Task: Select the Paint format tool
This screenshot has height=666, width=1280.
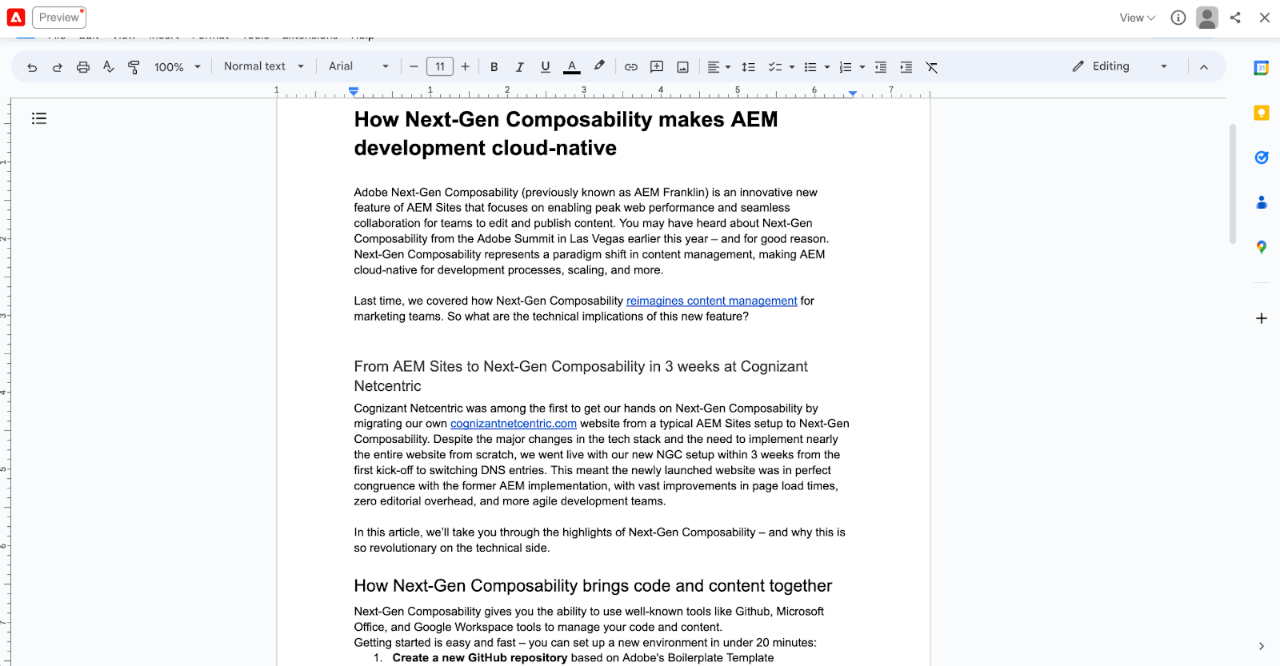Action: (134, 67)
